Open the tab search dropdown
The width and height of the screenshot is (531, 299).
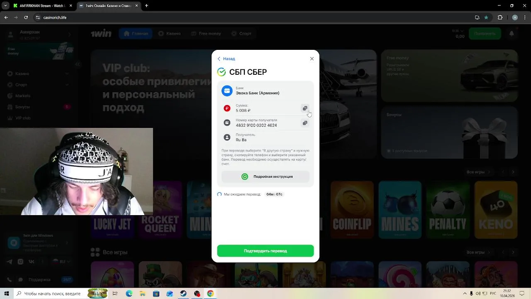5,6
